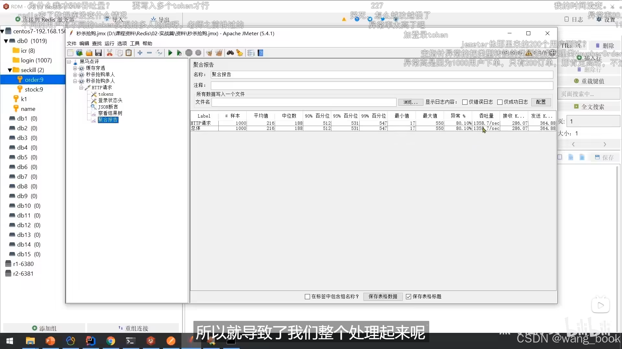Click 重载键值 button in RDM

pyautogui.click(x=589, y=81)
